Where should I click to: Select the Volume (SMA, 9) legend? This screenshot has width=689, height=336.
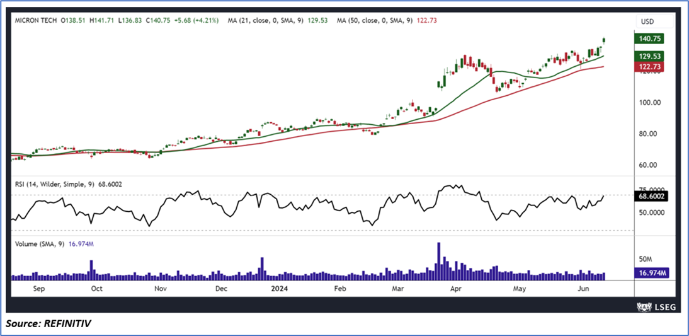[54, 244]
